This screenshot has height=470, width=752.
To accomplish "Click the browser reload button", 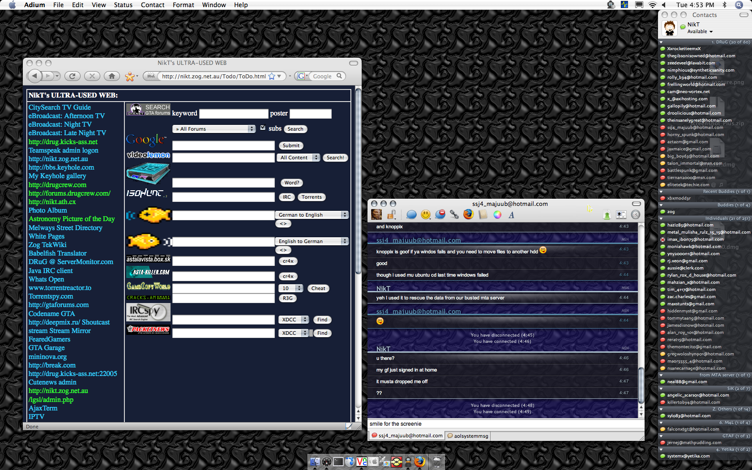I will pos(73,76).
